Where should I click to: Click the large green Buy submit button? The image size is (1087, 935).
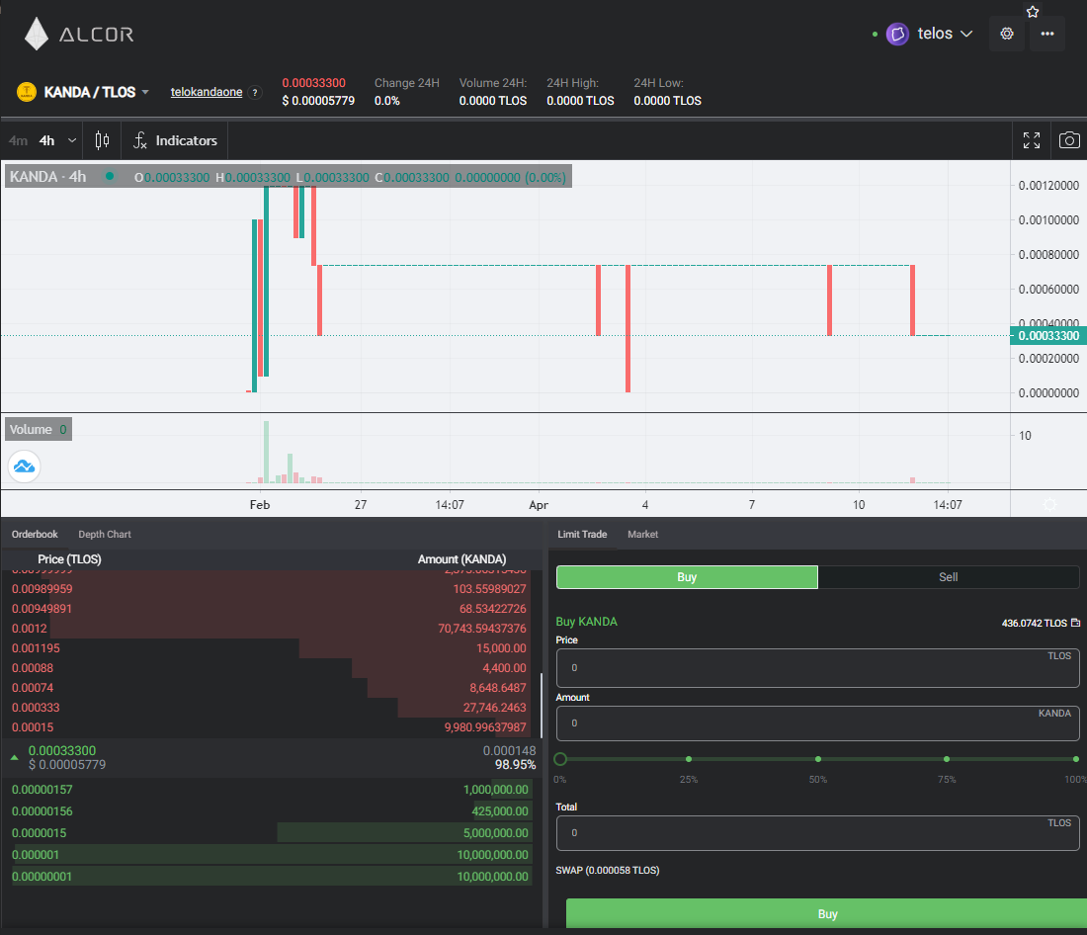click(x=826, y=913)
